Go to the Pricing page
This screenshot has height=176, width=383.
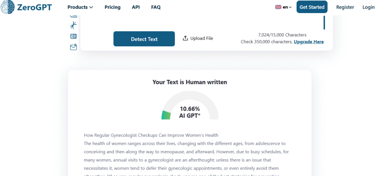pos(113,7)
